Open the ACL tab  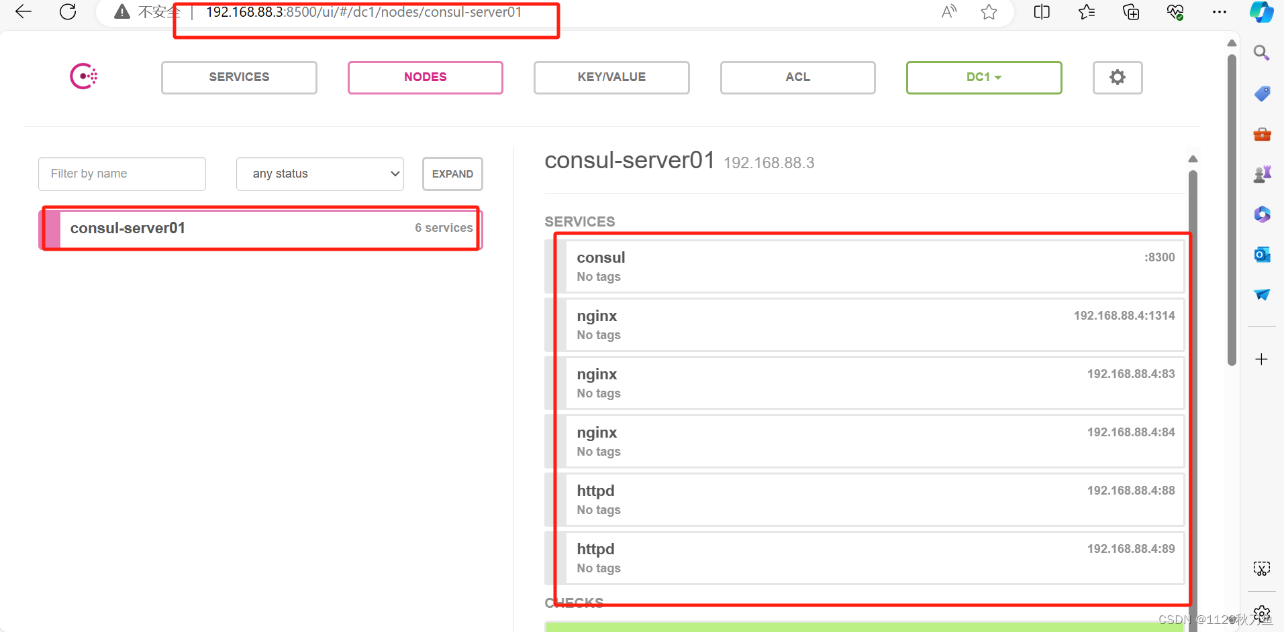798,77
